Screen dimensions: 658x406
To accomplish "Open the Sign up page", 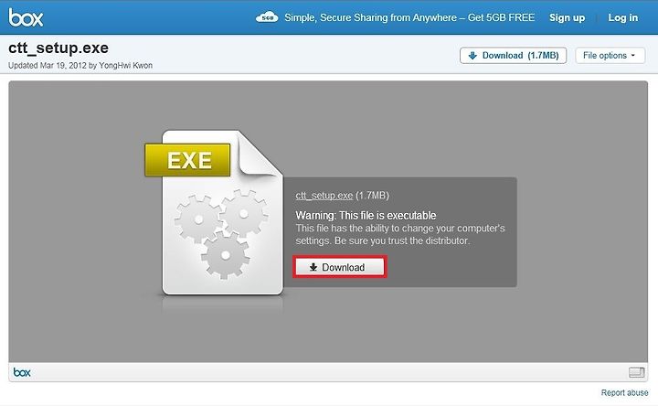I will [567, 17].
